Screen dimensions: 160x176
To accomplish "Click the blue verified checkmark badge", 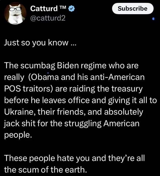I will [71, 9].
